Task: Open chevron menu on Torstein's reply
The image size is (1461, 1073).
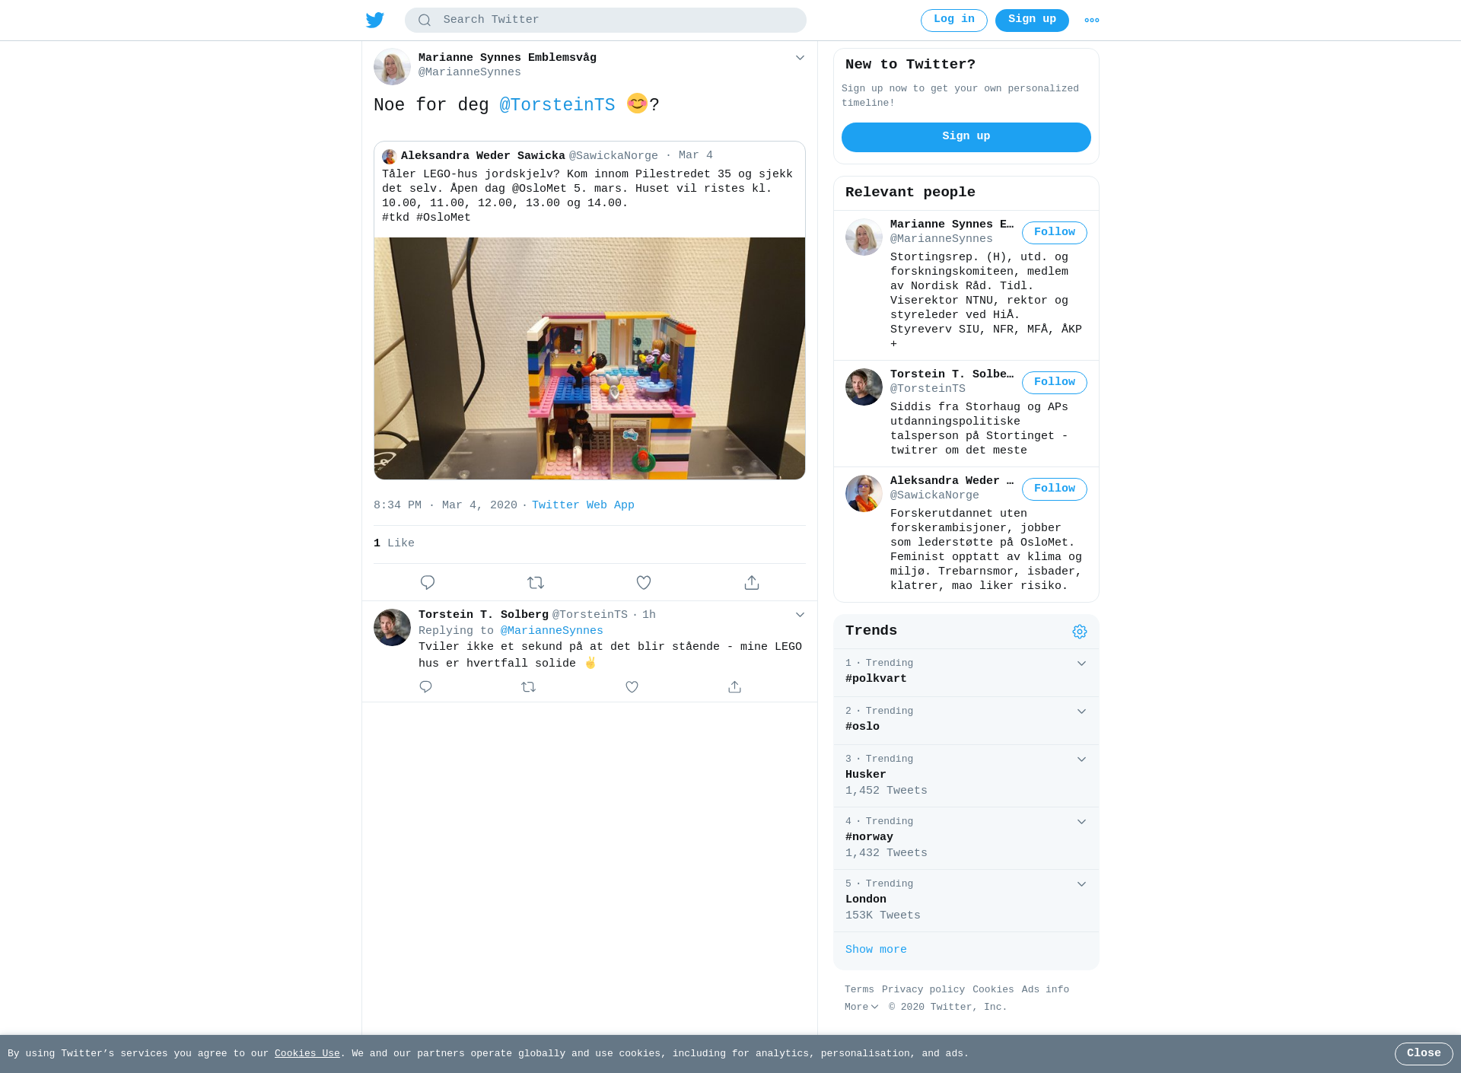Action: pos(800,615)
